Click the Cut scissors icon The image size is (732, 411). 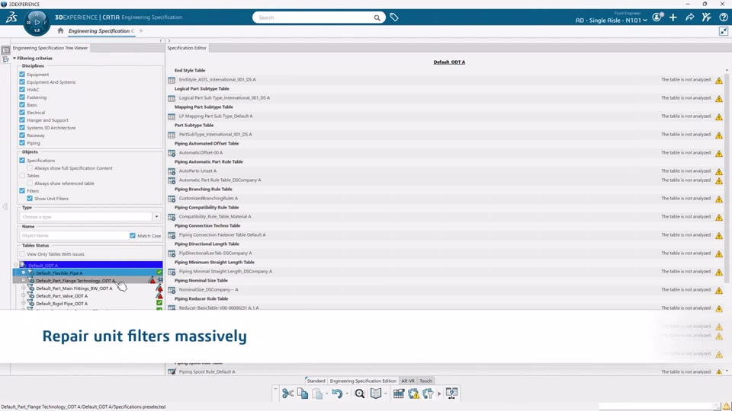[287, 393]
